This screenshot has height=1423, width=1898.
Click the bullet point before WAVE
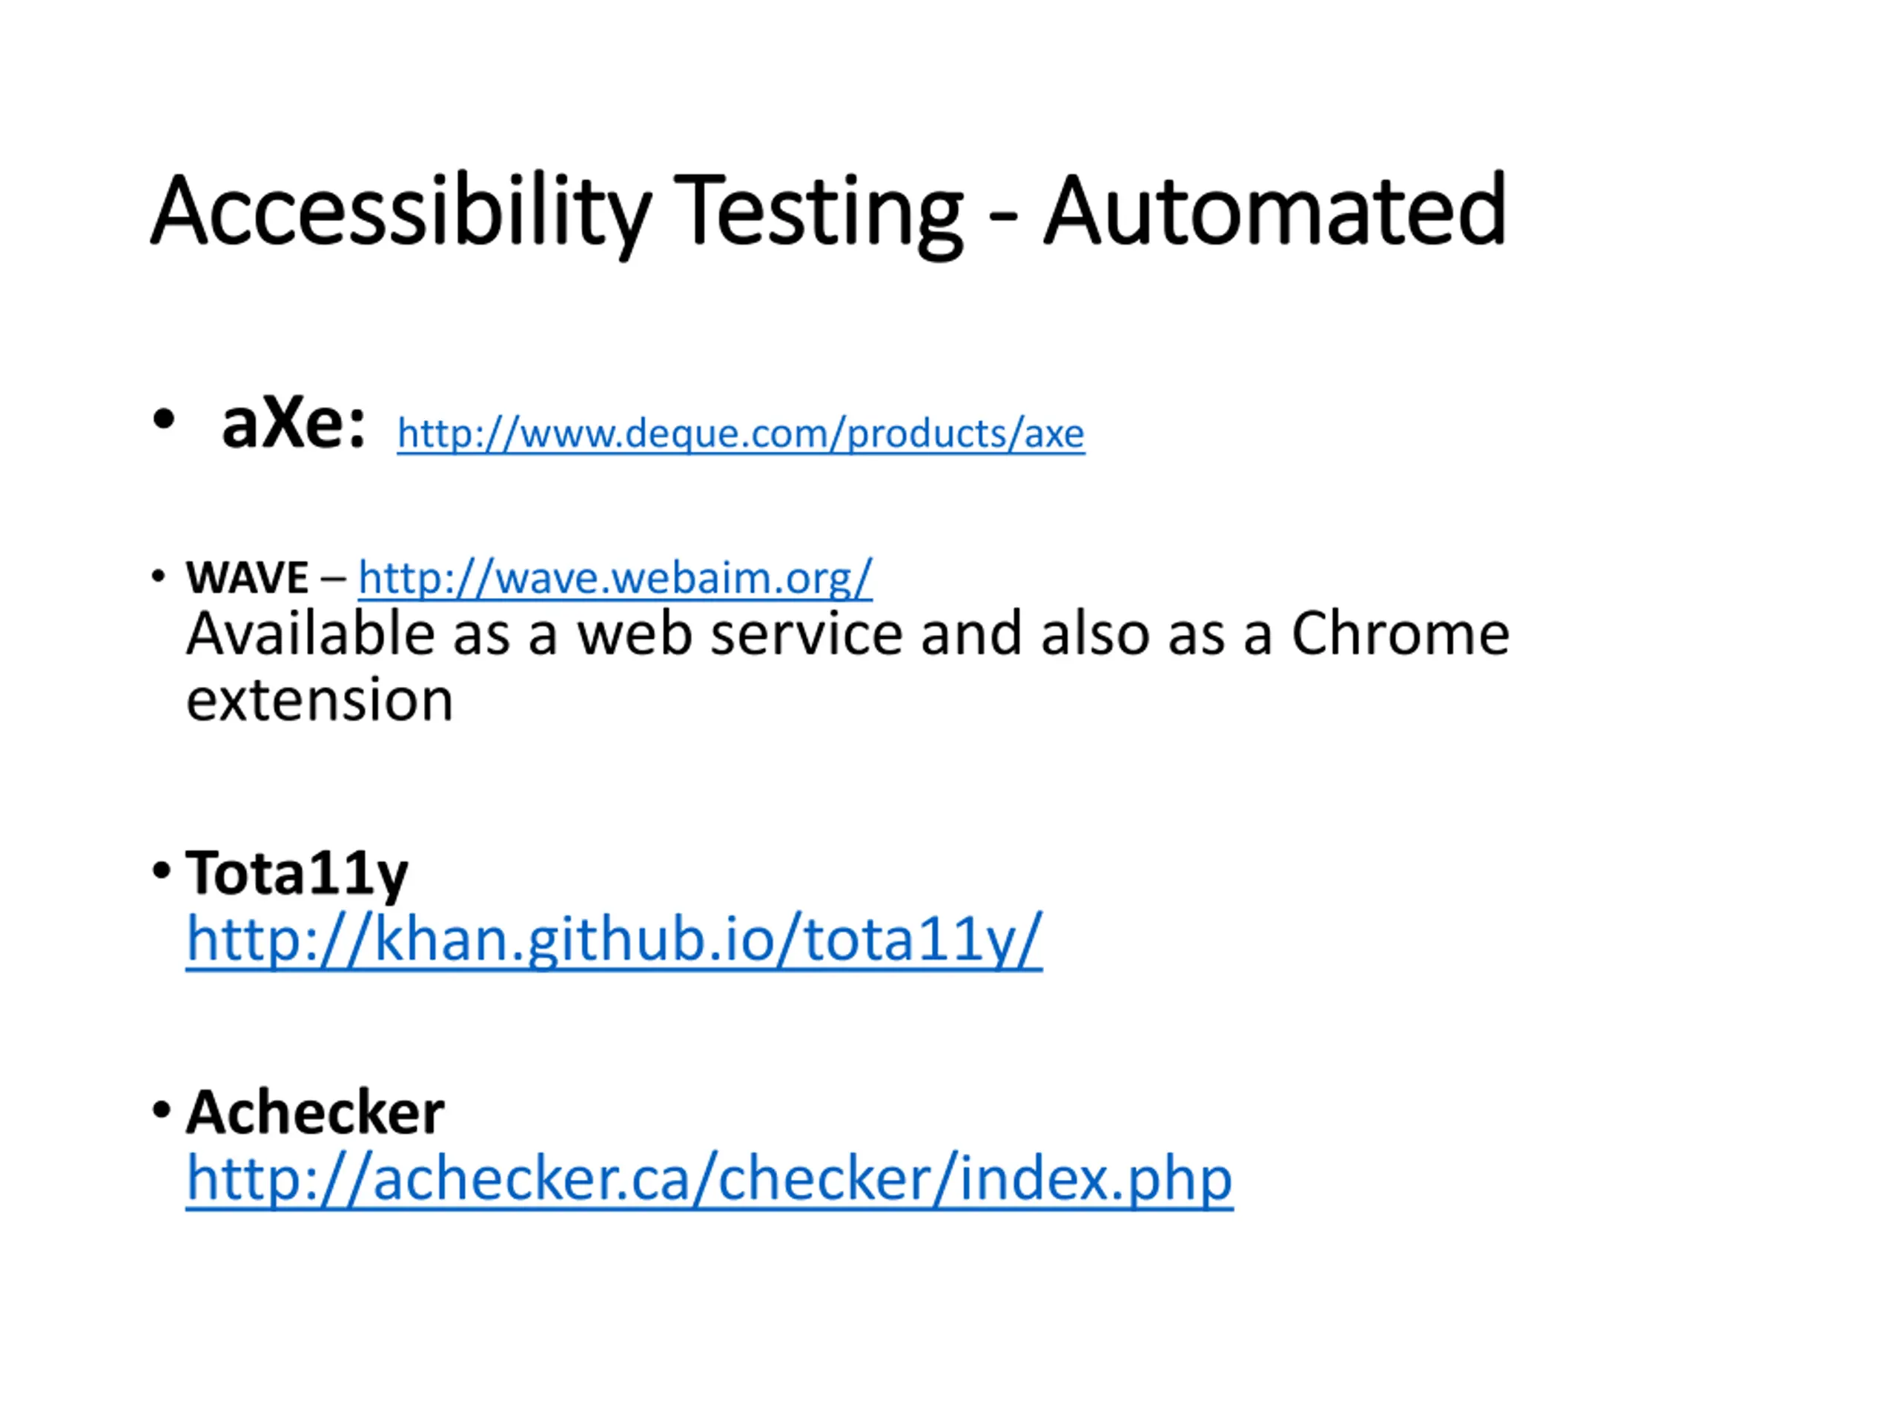(158, 576)
